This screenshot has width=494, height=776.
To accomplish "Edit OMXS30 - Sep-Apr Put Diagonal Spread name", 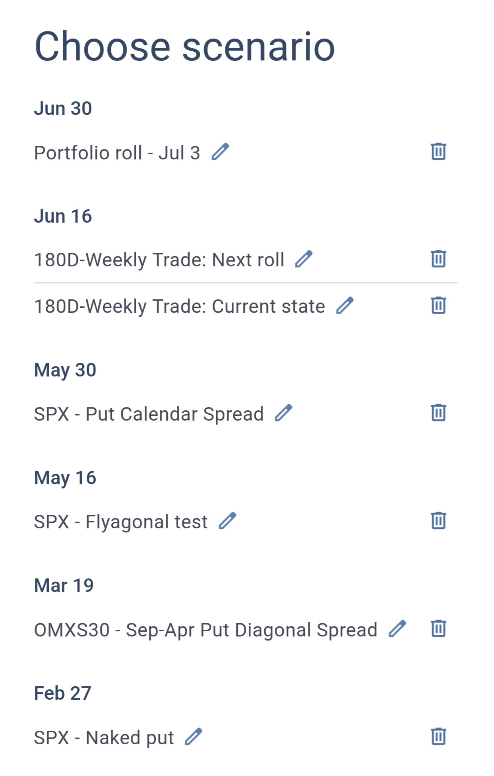I will point(397,629).
